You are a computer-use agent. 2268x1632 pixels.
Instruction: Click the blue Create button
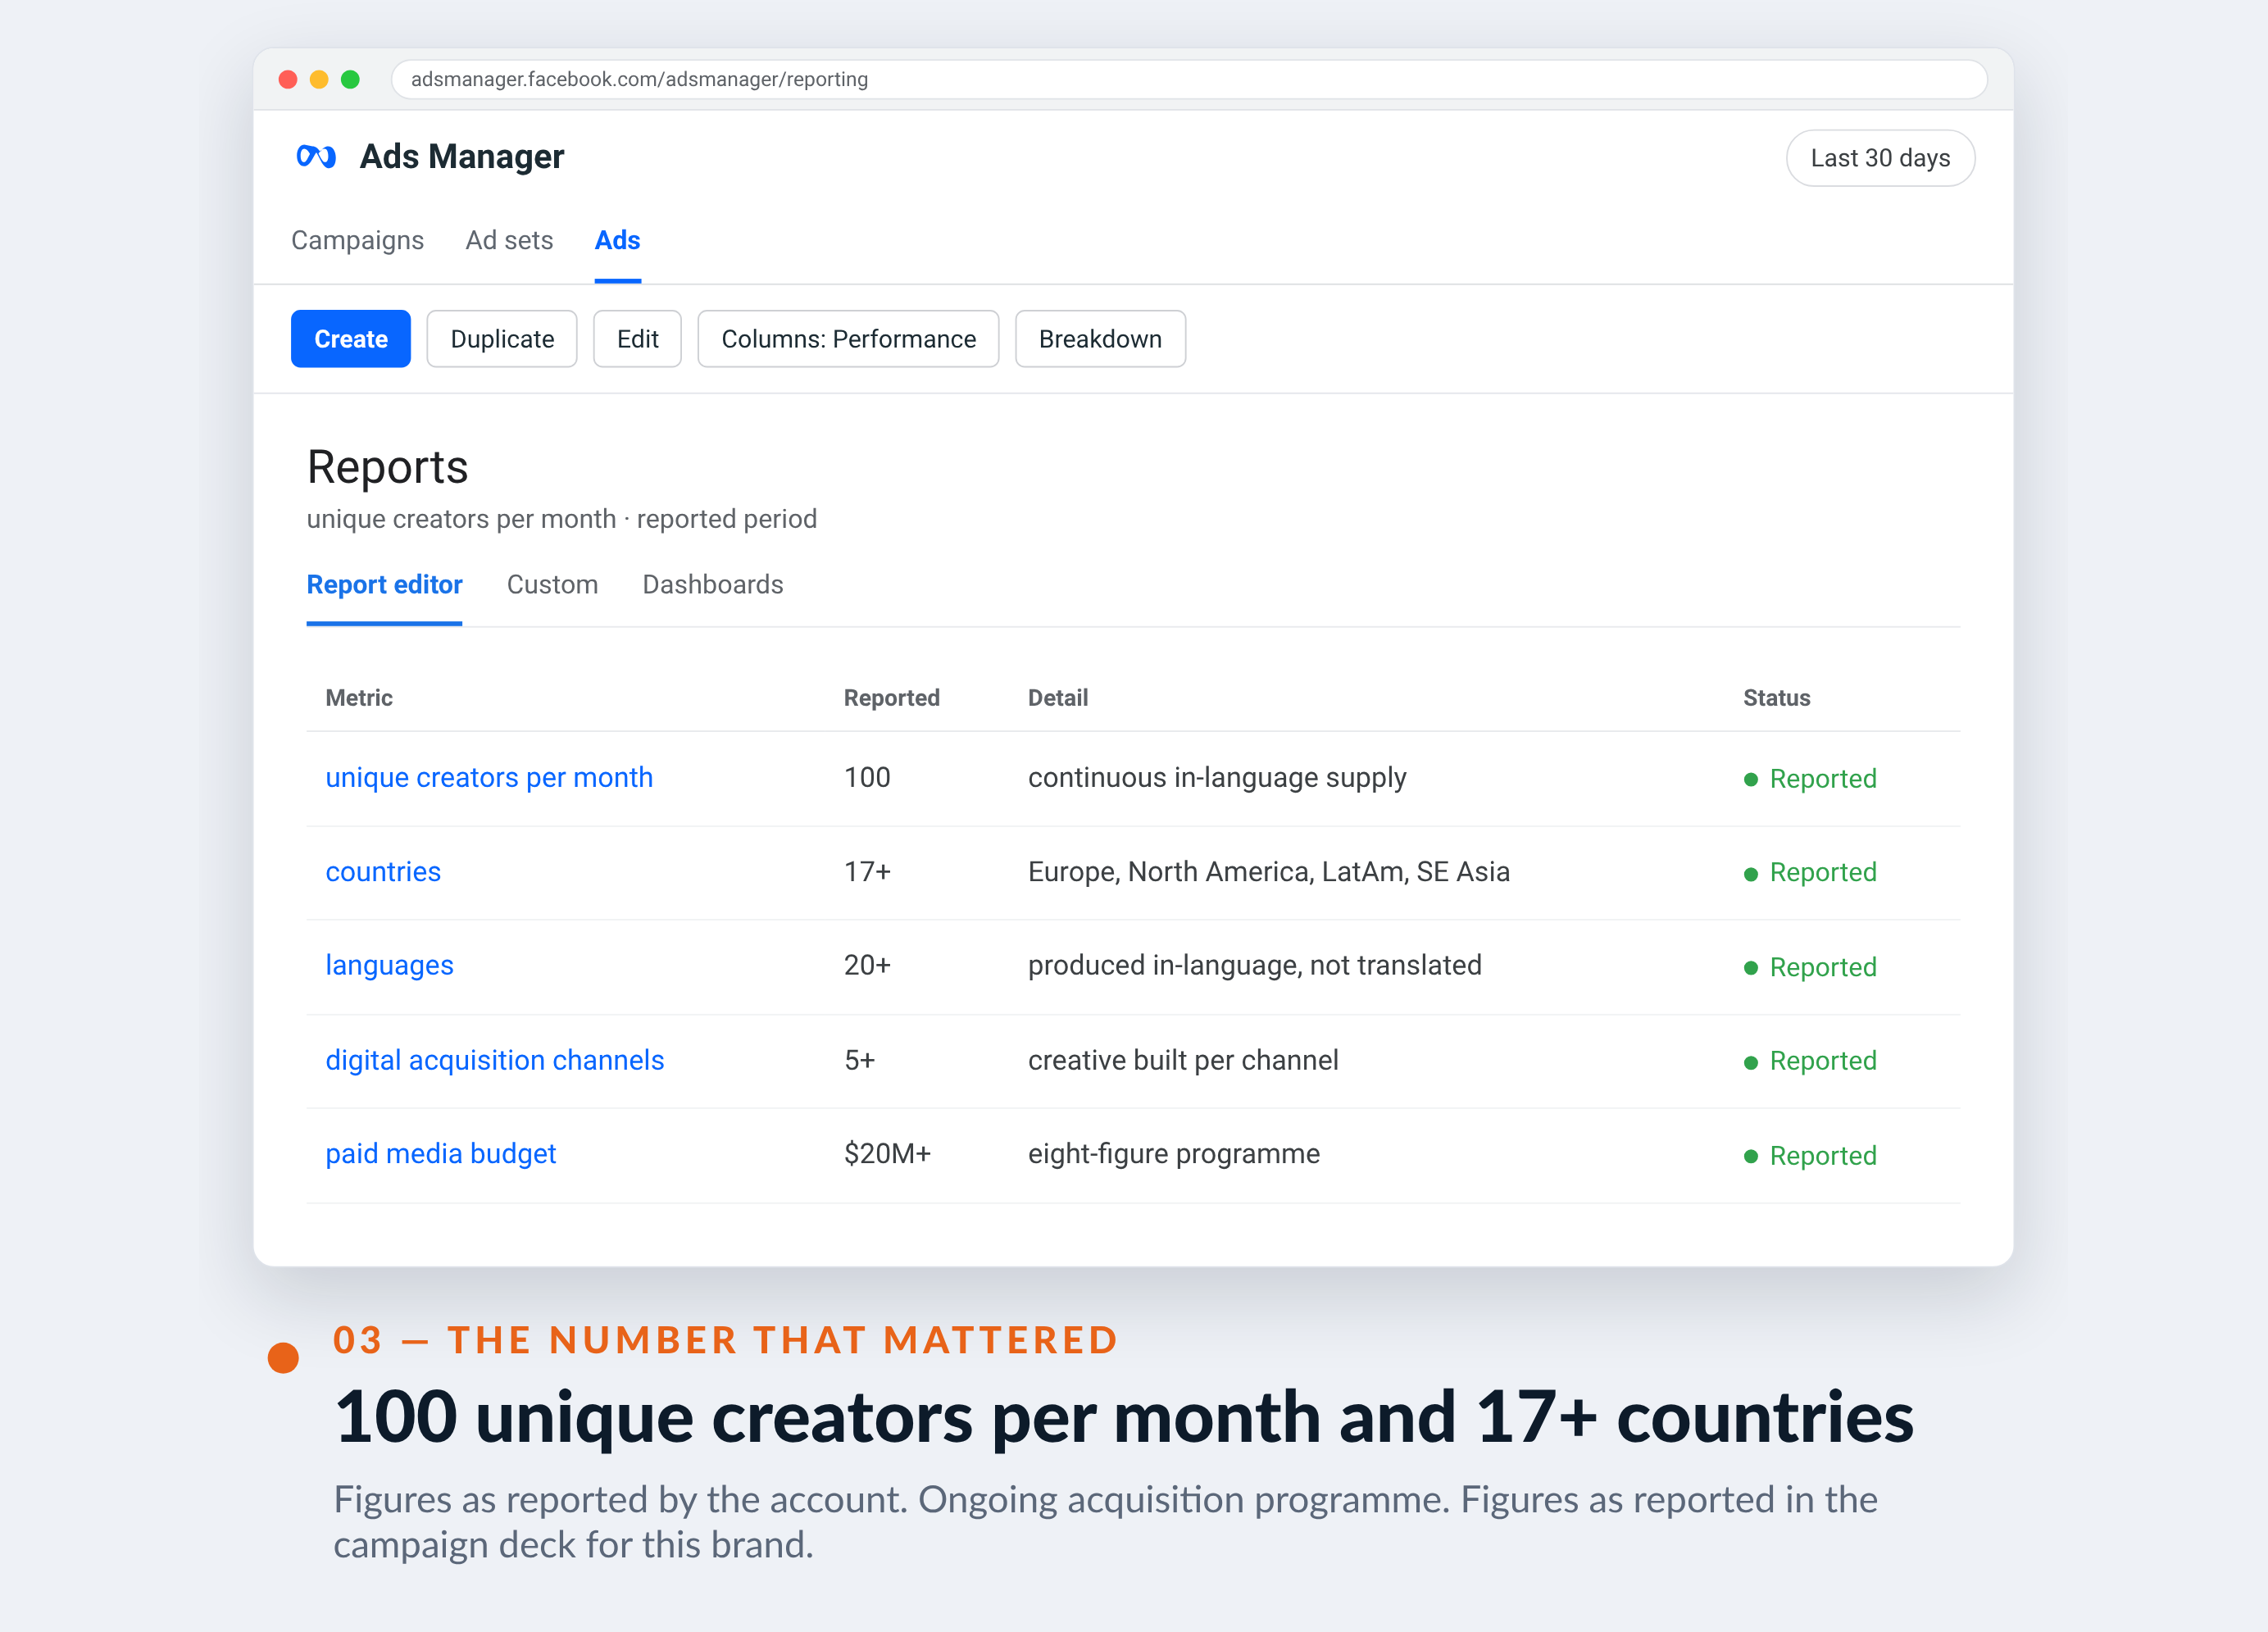pyautogui.click(x=350, y=339)
